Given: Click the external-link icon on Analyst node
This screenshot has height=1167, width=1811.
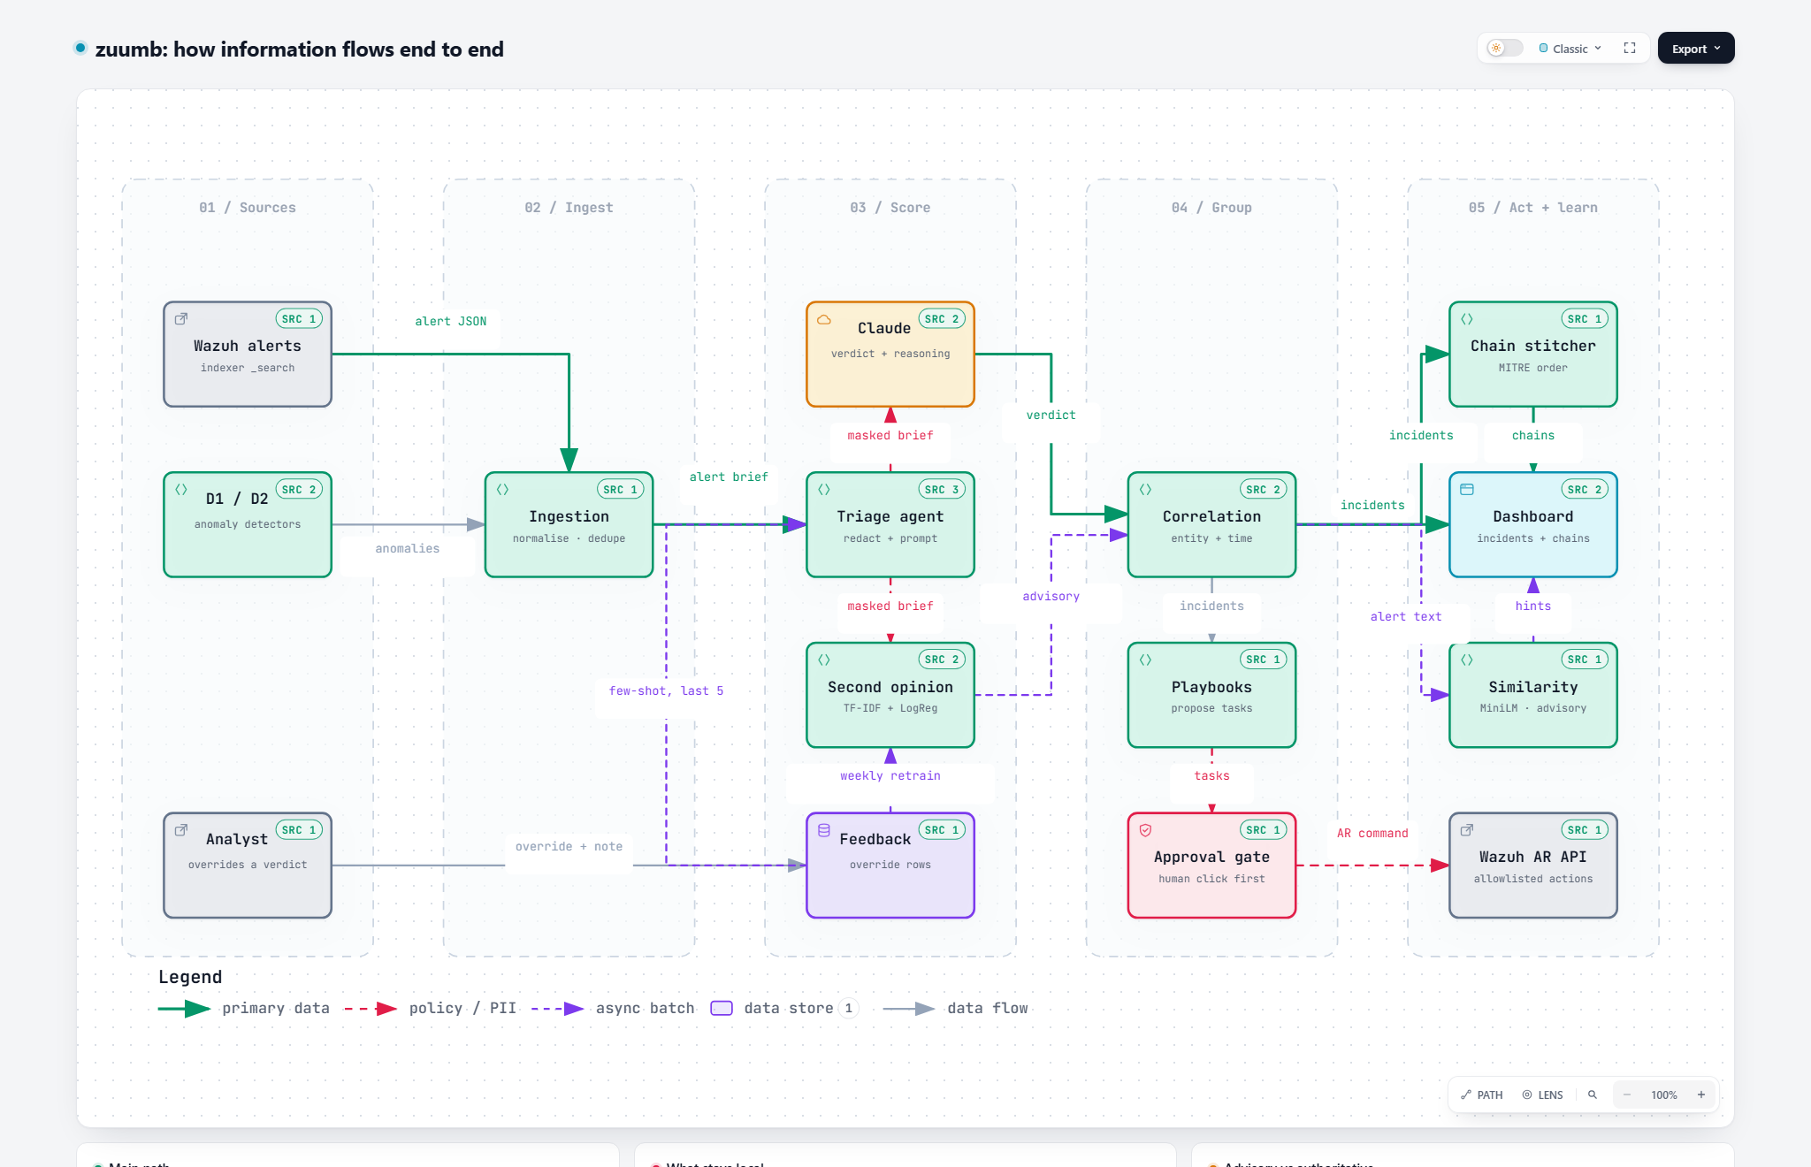Looking at the screenshot, I should point(181,829).
